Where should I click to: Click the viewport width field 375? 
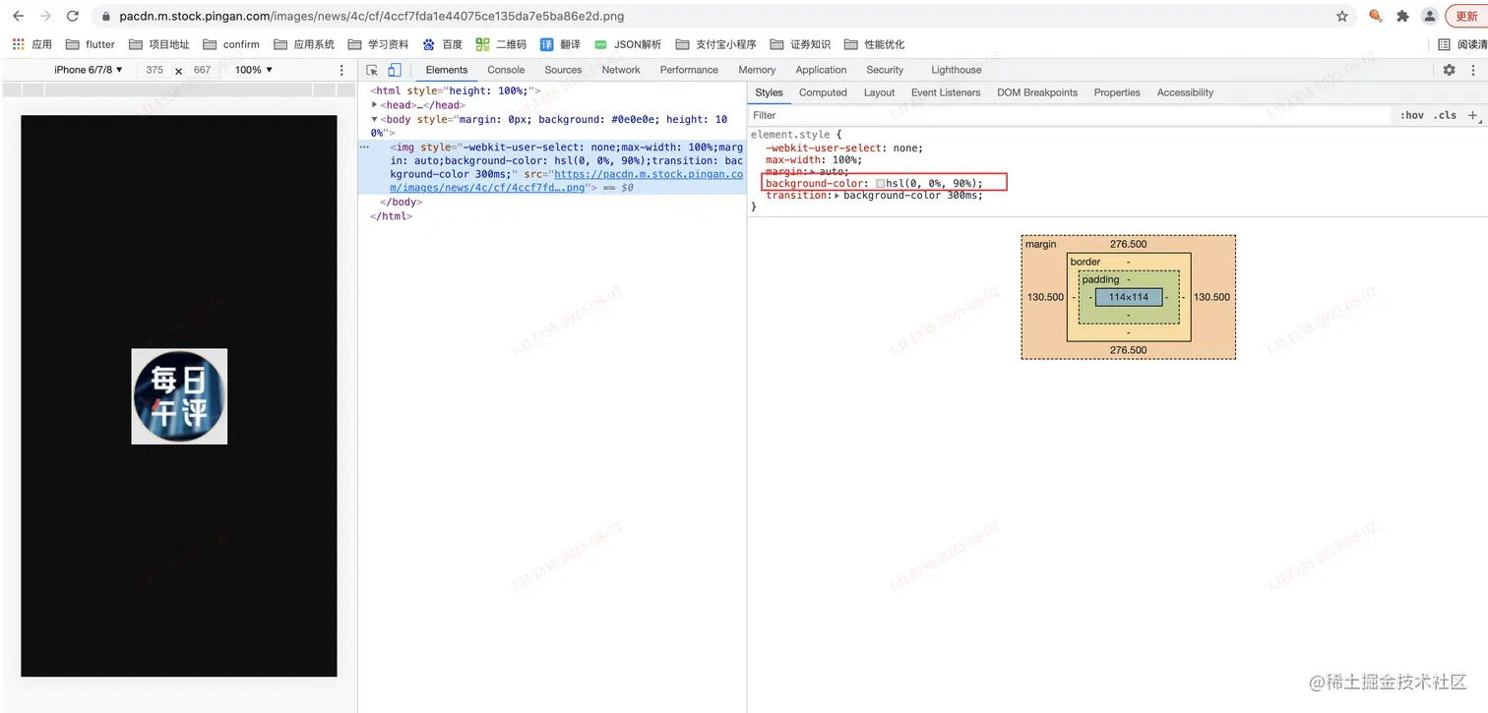click(155, 70)
